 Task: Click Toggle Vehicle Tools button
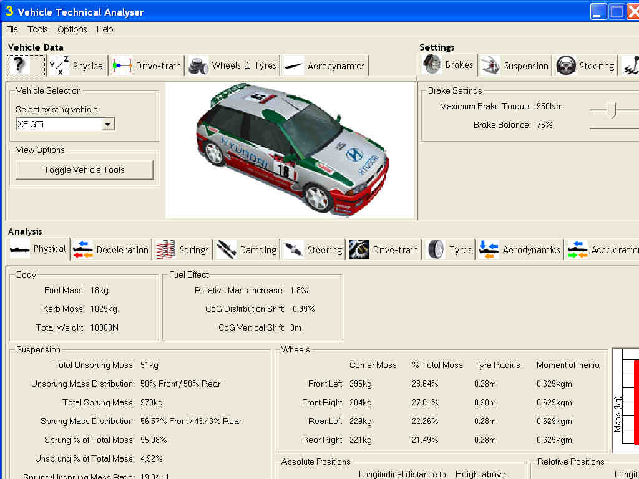point(84,170)
